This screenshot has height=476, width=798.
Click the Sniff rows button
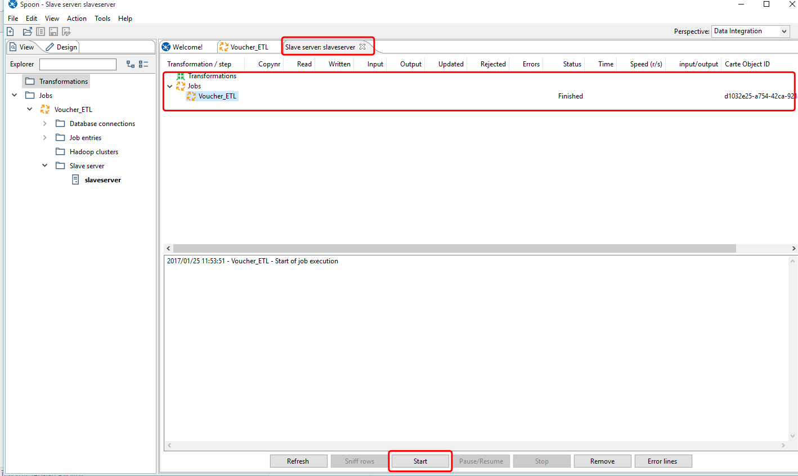click(360, 461)
